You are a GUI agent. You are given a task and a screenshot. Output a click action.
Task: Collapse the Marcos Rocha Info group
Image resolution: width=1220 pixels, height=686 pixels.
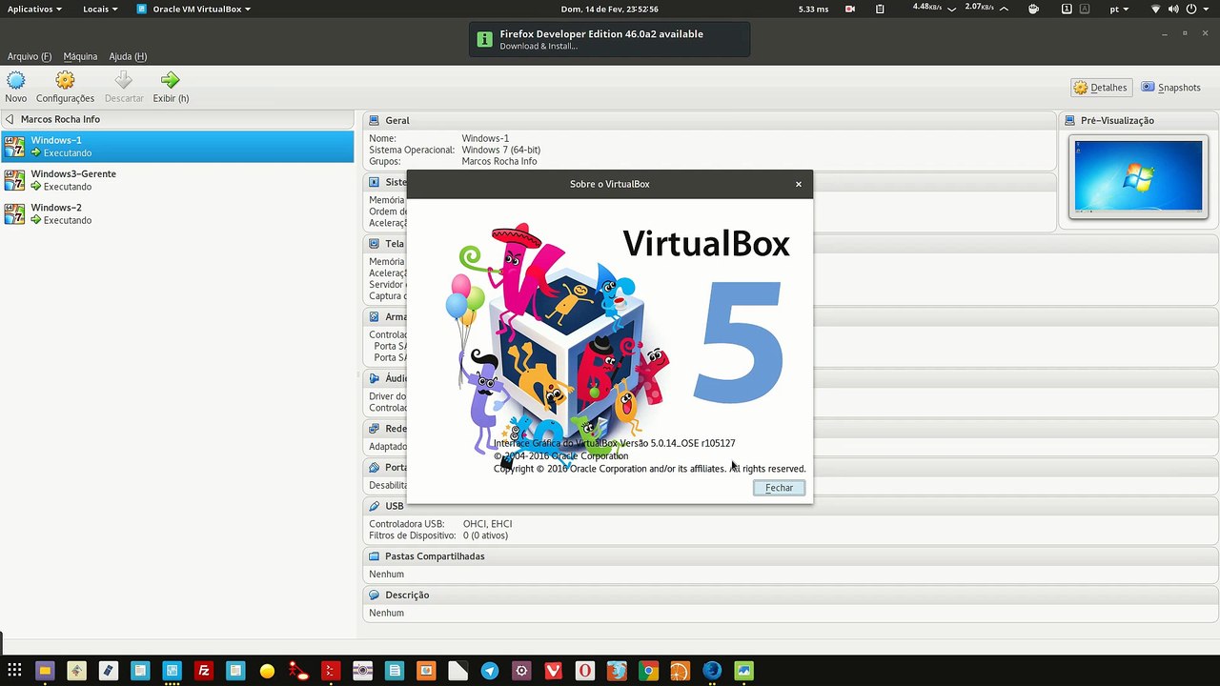pyautogui.click(x=10, y=119)
